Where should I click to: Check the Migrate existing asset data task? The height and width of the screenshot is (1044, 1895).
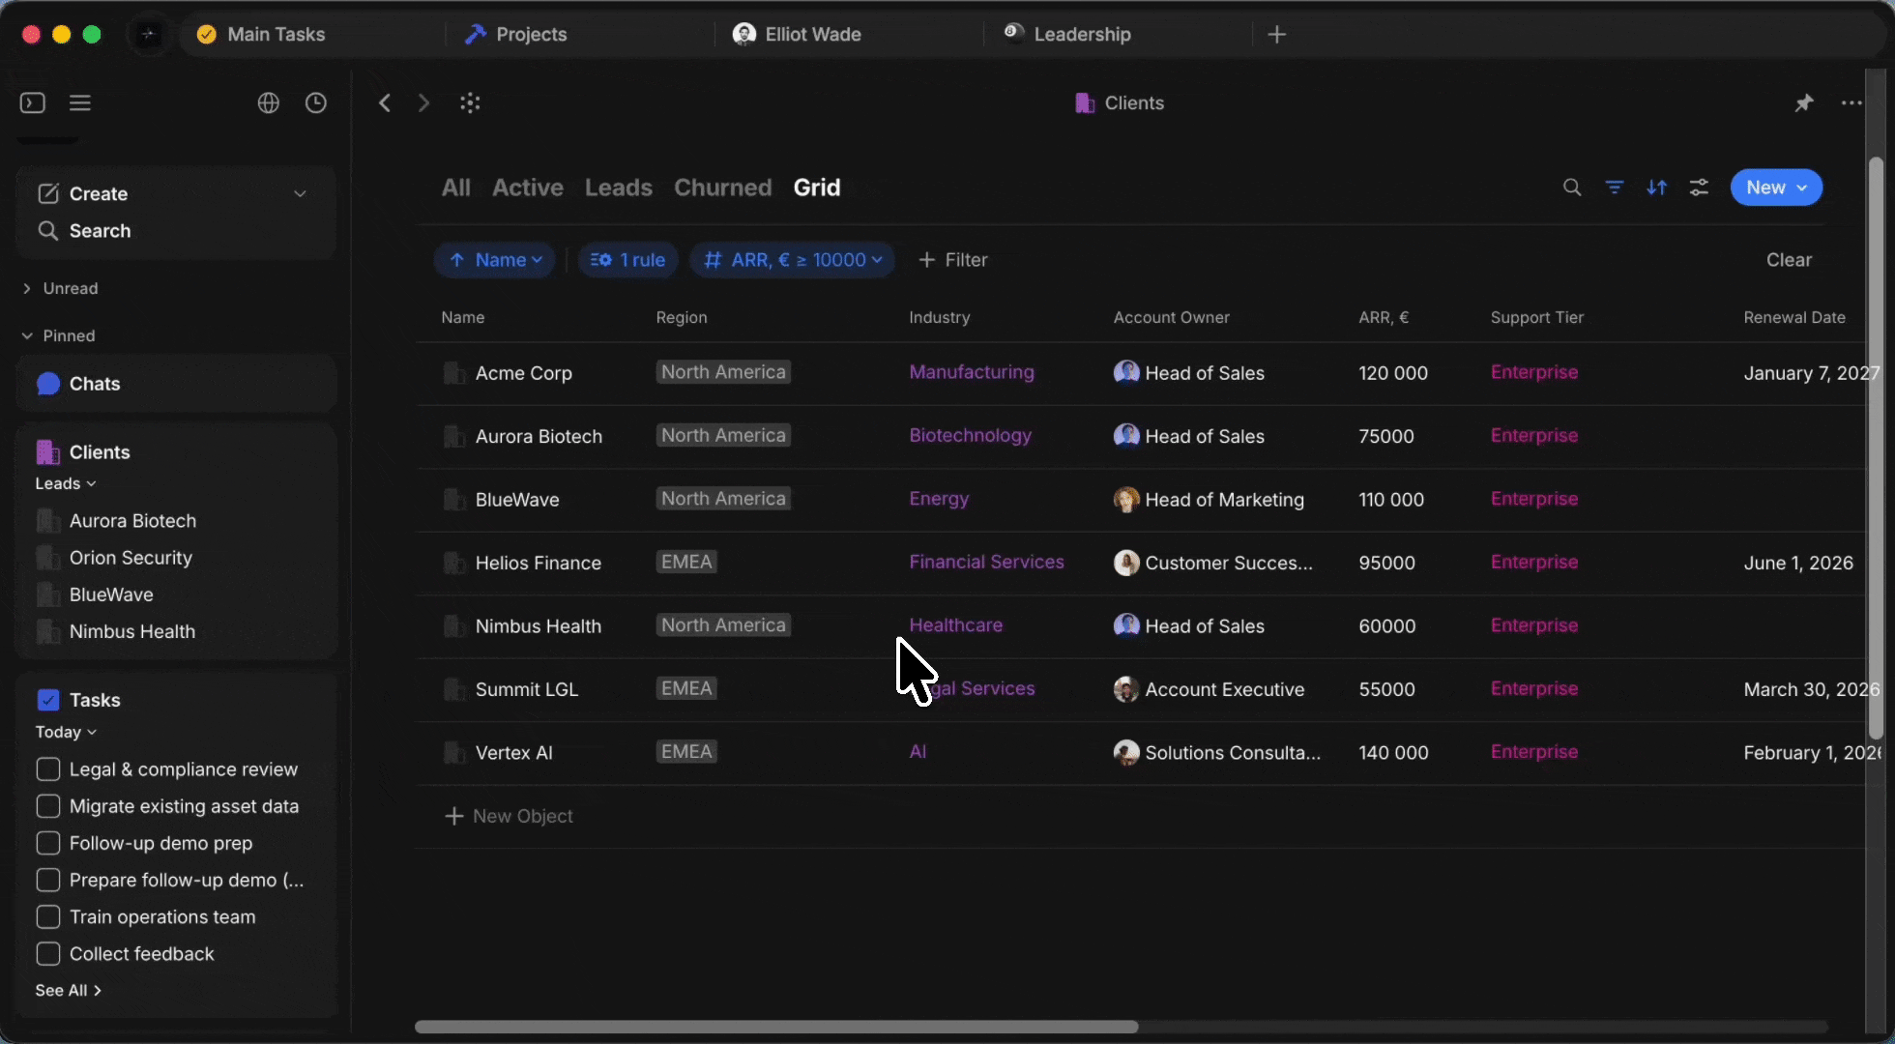47,806
